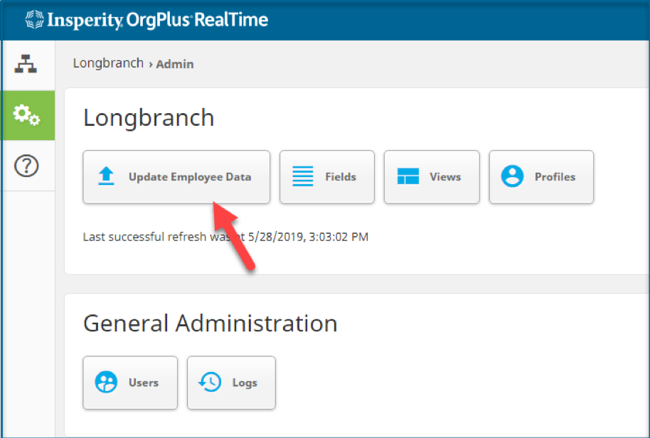Click the Longbranch section heading
The image size is (650, 438).
(x=149, y=118)
